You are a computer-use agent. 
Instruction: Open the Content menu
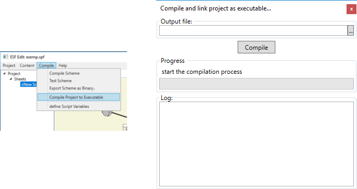point(27,65)
